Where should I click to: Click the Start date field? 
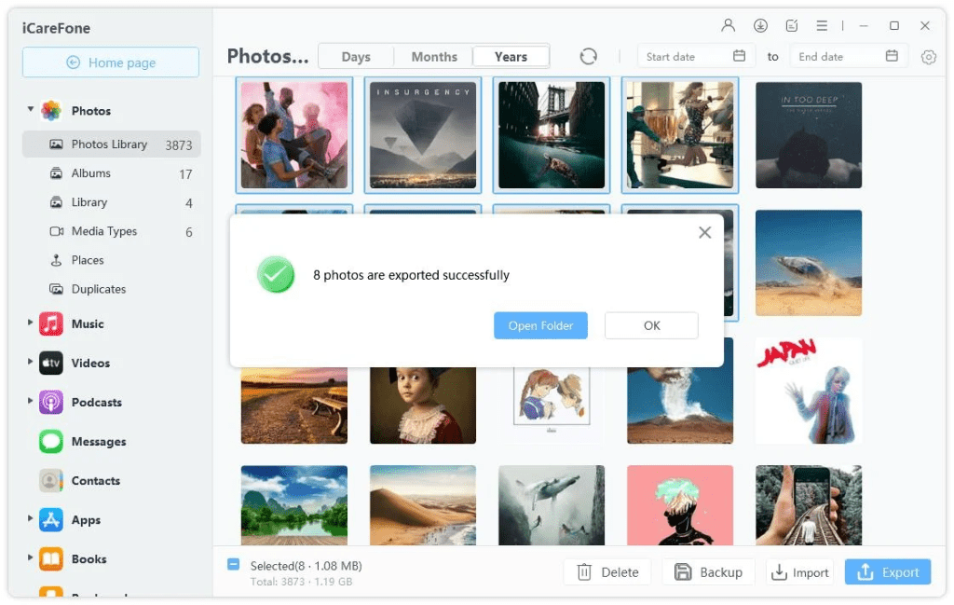click(x=696, y=57)
